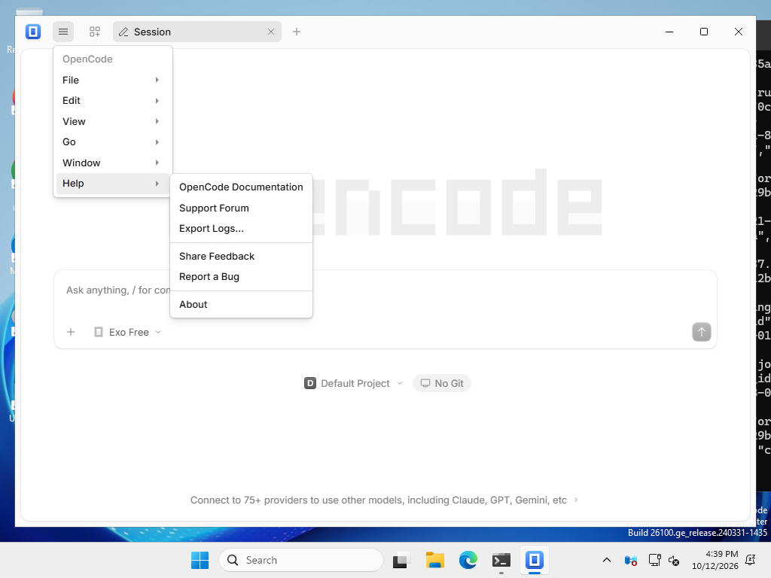Expand Help submenu arrow
Image resolution: width=771 pixels, height=578 pixels.
pos(157,184)
